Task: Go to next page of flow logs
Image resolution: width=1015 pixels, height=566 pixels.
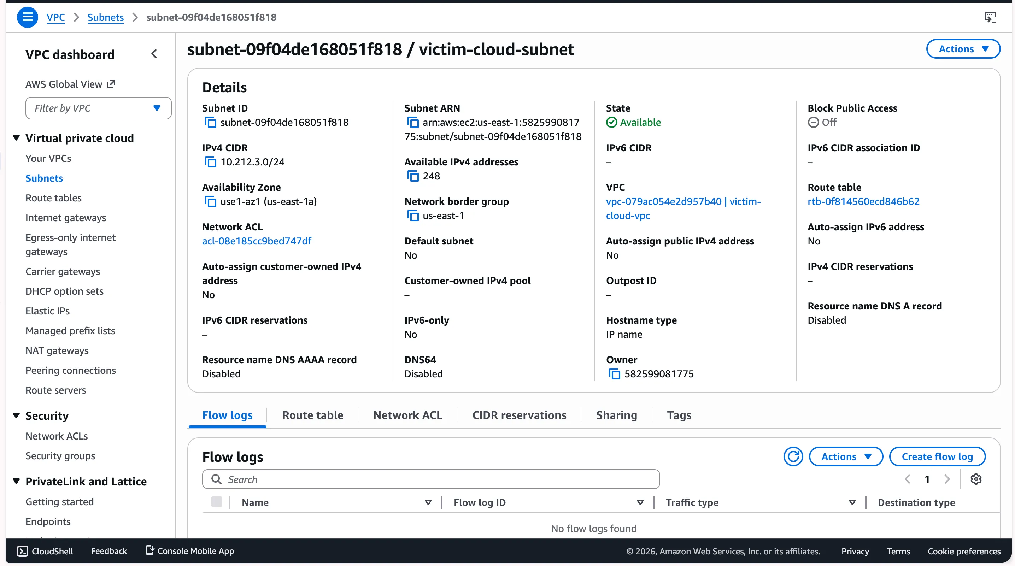Action: [947, 479]
